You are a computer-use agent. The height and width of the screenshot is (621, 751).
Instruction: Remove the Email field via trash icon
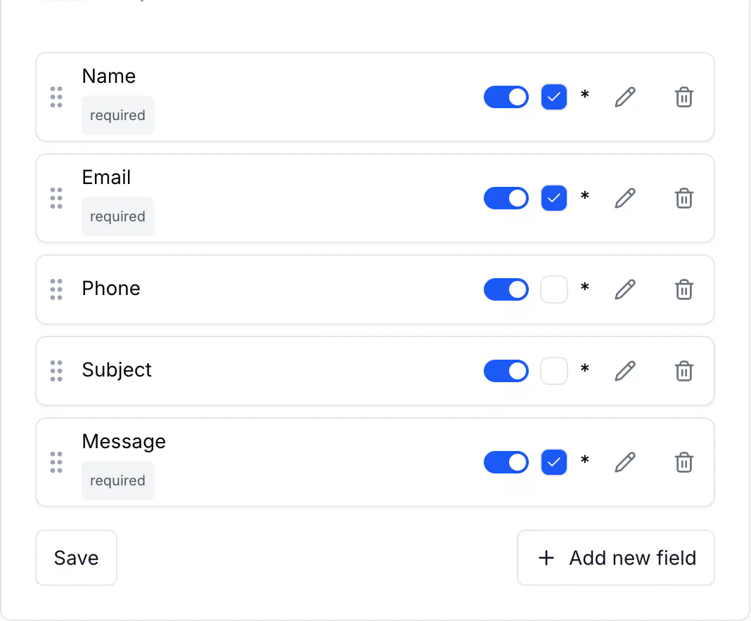(x=684, y=198)
